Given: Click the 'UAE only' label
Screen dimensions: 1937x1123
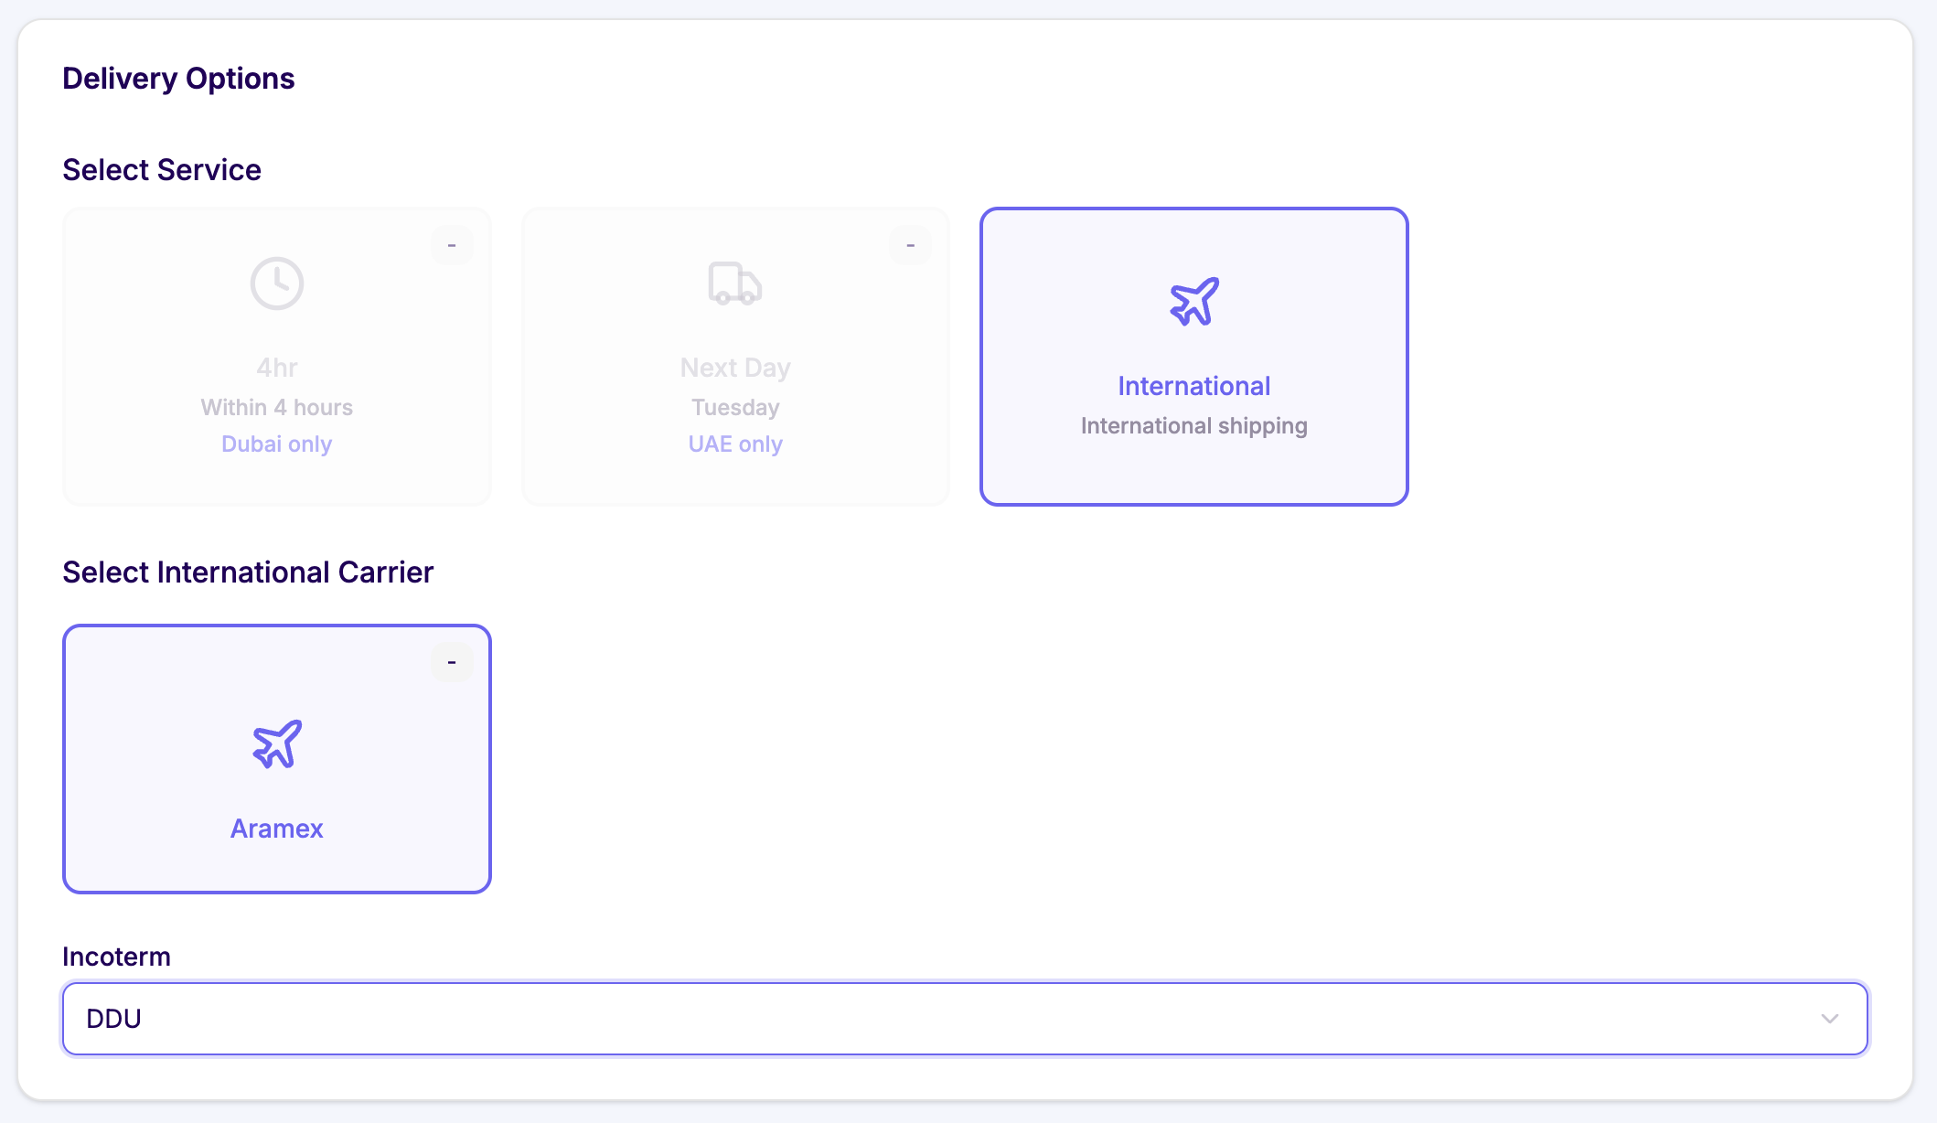Looking at the screenshot, I should pos(735,444).
